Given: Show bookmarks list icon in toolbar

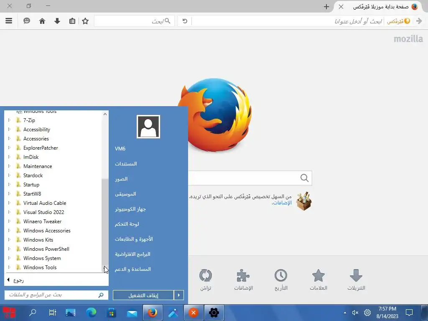Looking at the screenshot, I should tap(72, 21).
